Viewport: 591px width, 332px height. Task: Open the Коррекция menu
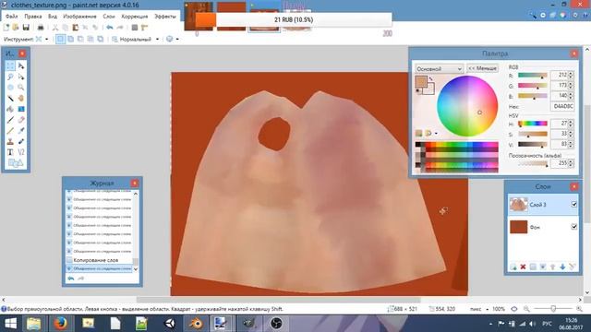tap(135, 17)
